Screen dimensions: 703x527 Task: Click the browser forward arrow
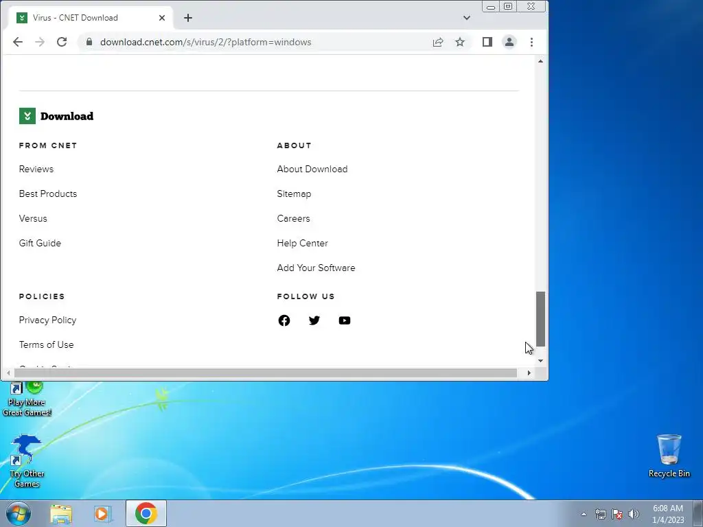click(40, 42)
